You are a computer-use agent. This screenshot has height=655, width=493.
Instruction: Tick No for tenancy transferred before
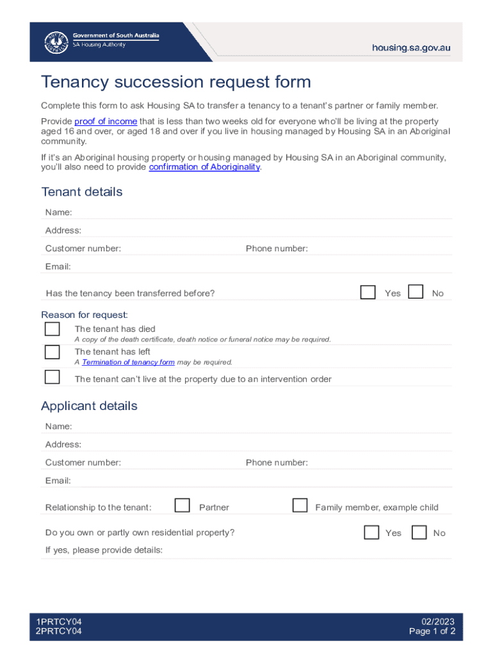pyautogui.click(x=416, y=292)
